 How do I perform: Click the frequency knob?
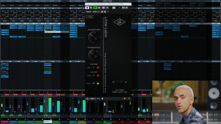pyautogui.click(x=94, y=55)
